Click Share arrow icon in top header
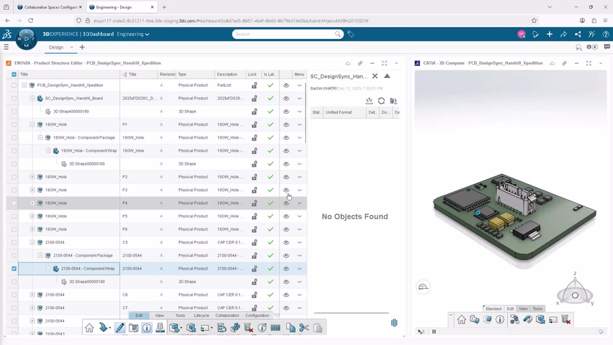 [563, 34]
